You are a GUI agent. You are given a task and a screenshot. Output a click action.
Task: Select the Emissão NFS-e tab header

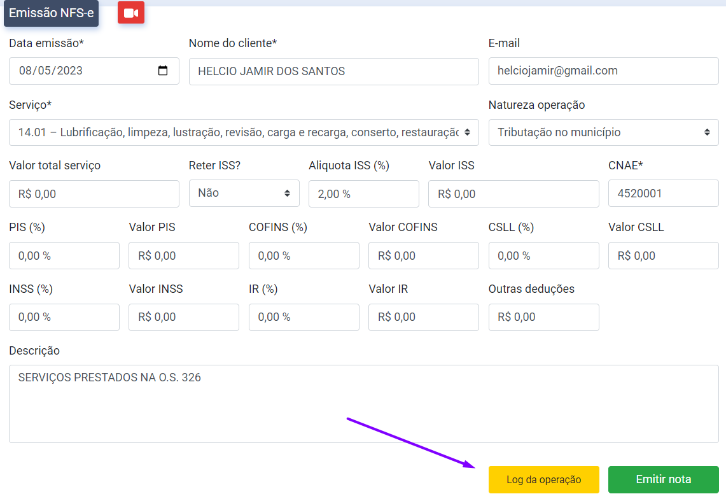pyautogui.click(x=51, y=13)
